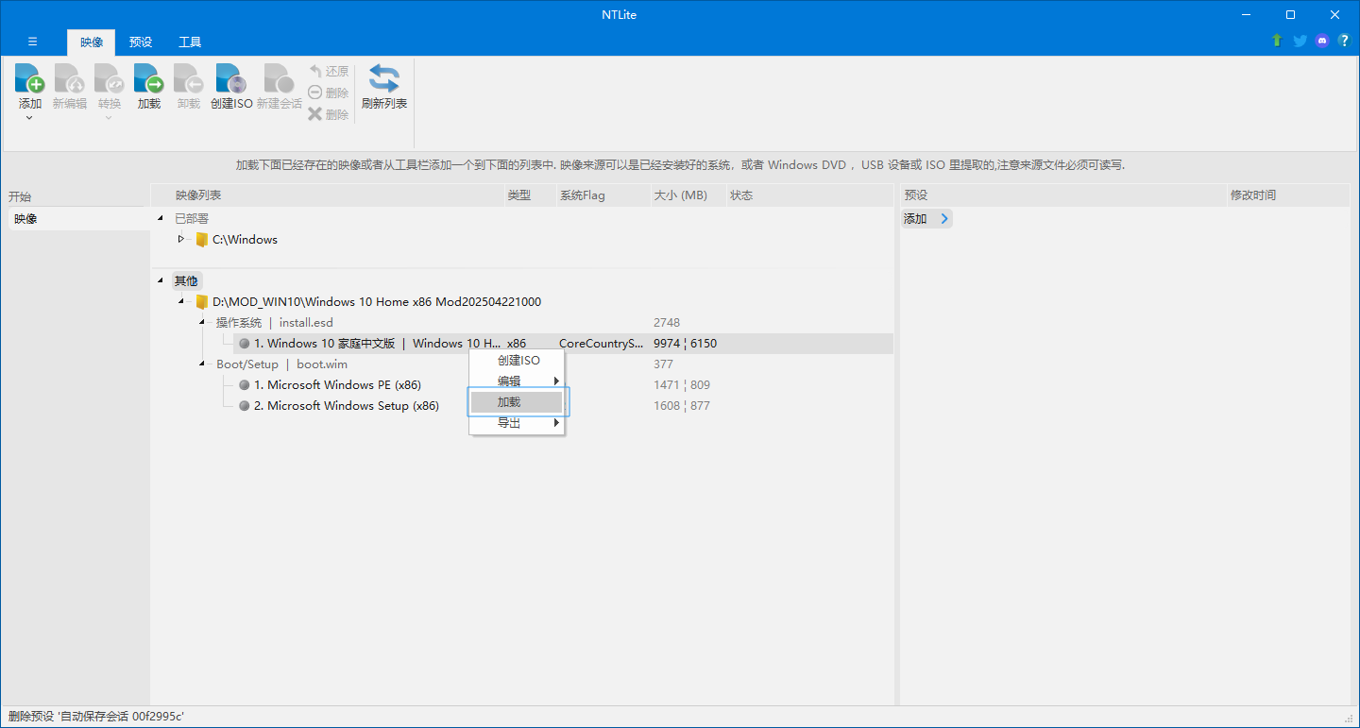
Task: Click the 新建会话 toolbar icon
Action: (x=280, y=78)
